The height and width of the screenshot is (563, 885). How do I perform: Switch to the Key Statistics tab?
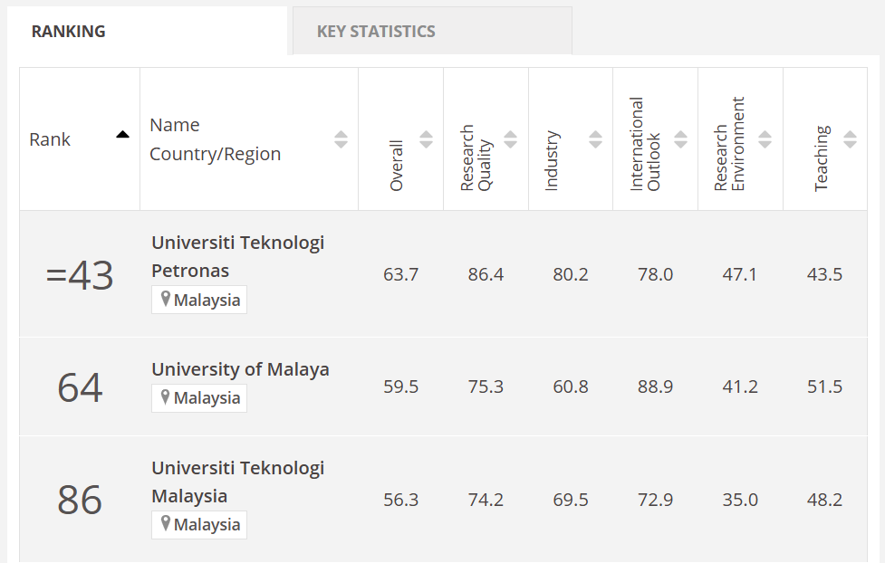(x=432, y=31)
